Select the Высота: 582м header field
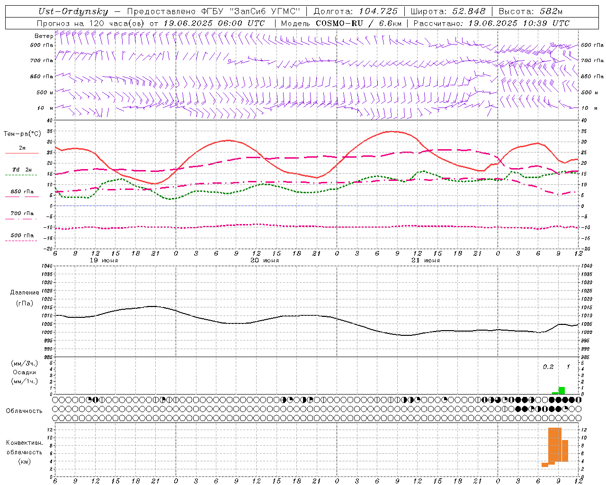The width and height of the screenshot is (606, 485). [531, 12]
